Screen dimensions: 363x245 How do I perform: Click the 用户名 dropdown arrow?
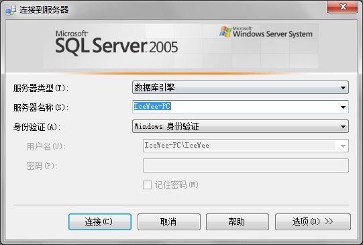click(x=343, y=146)
